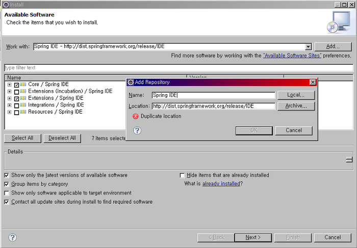Click the Install window title bar icon
The width and height of the screenshot is (357, 248).
pos(6,5)
